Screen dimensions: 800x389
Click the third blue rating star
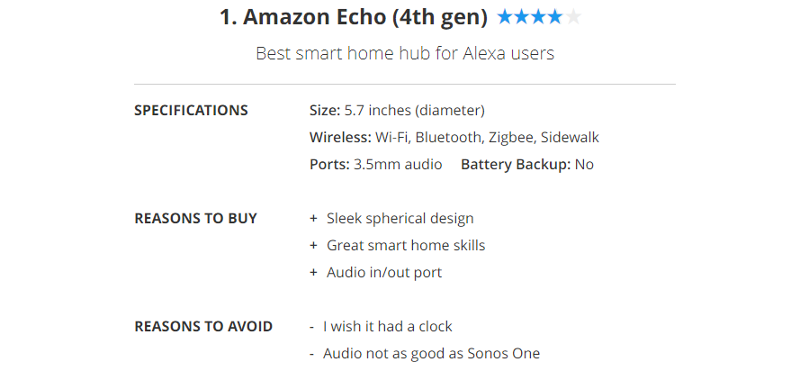(x=539, y=16)
